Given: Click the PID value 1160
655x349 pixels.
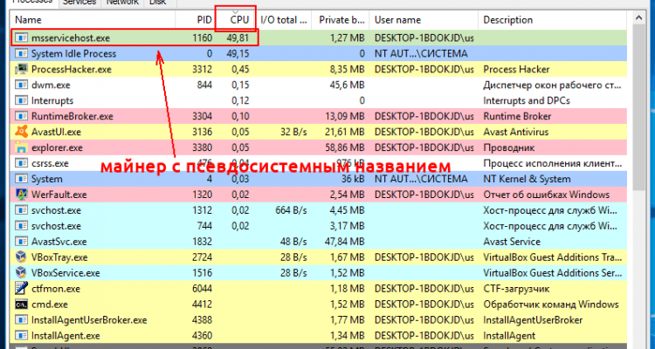Looking at the screenshot, I should tap(203, 38).
